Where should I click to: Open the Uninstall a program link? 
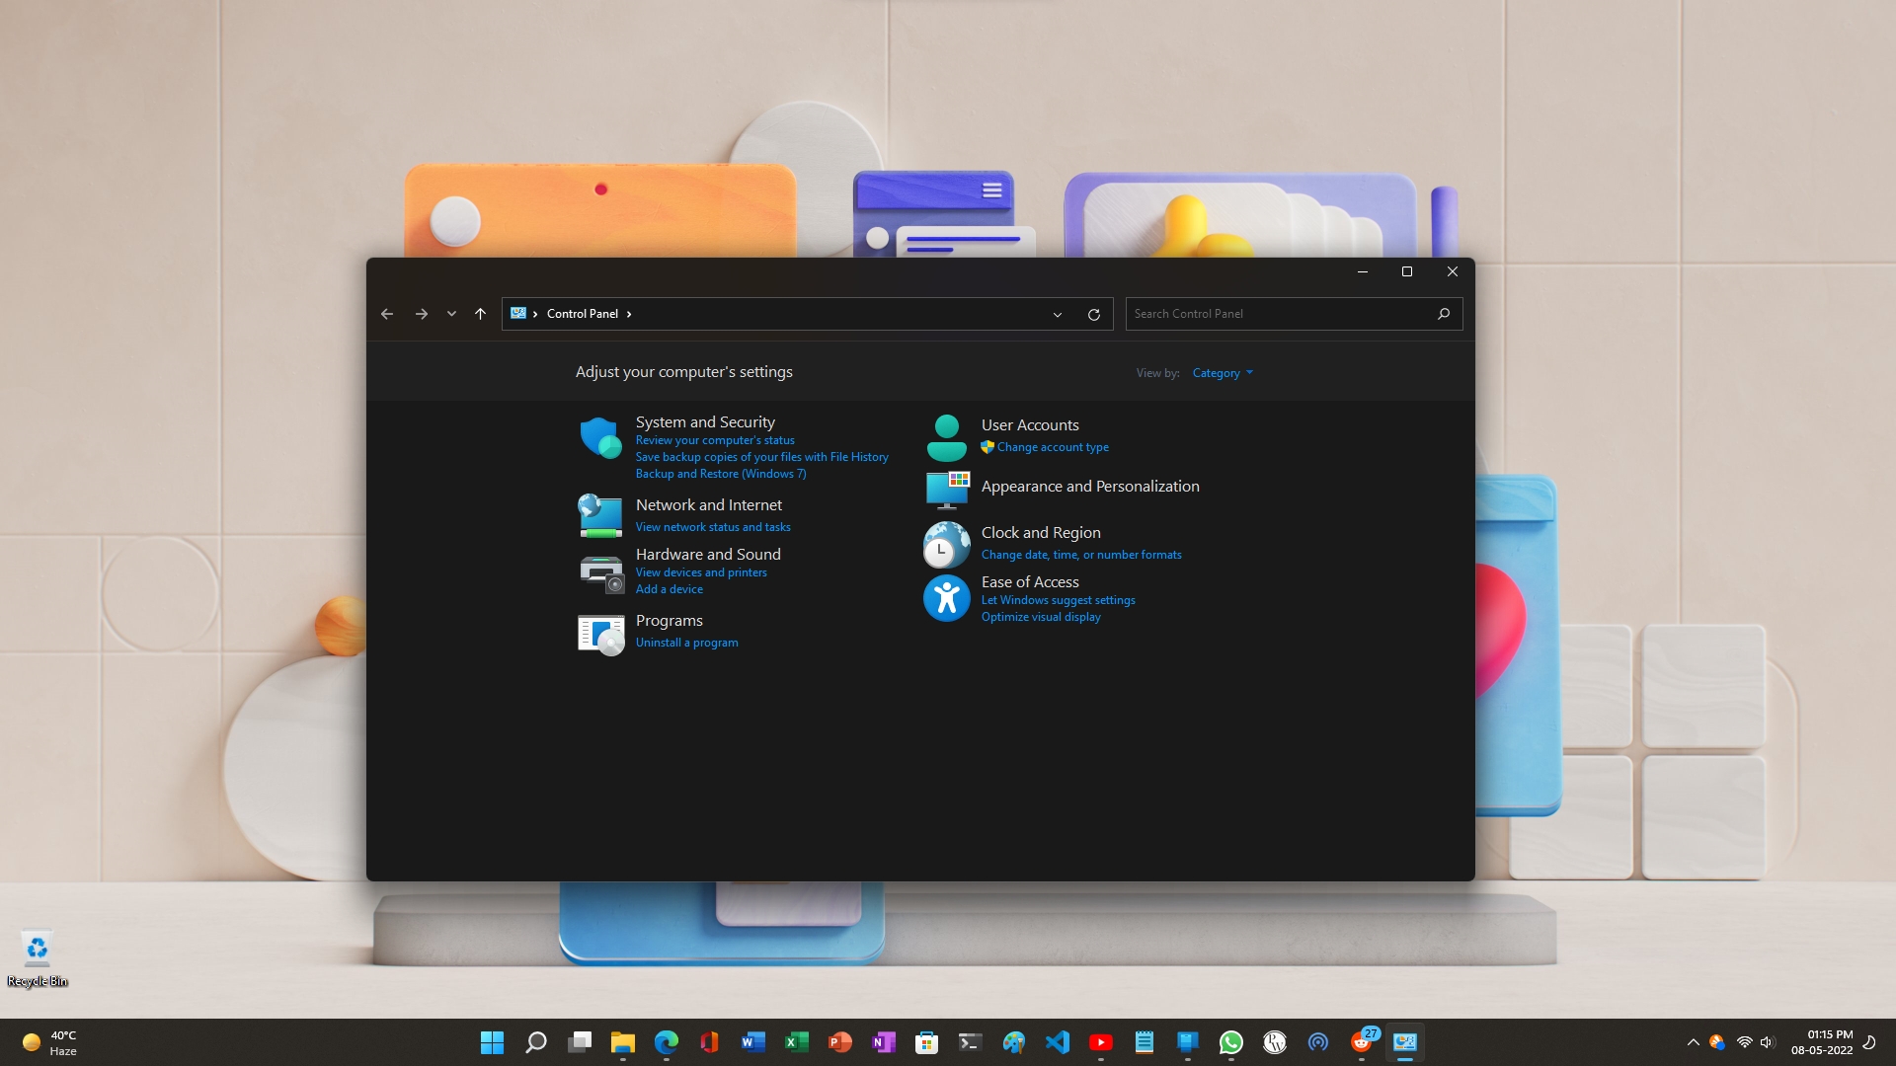686,643
